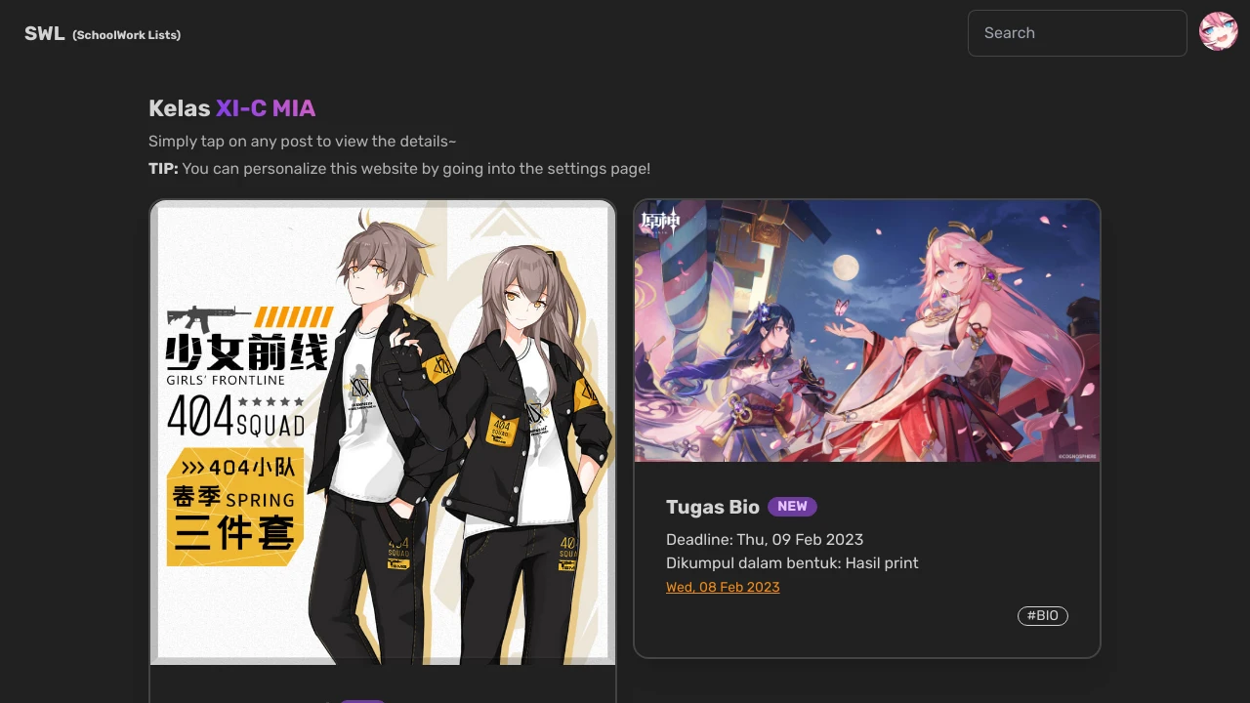Open the Genshin artwork post thumbnail
Viewport: 1250px width, 703px height.
click(x=867, y=331)
